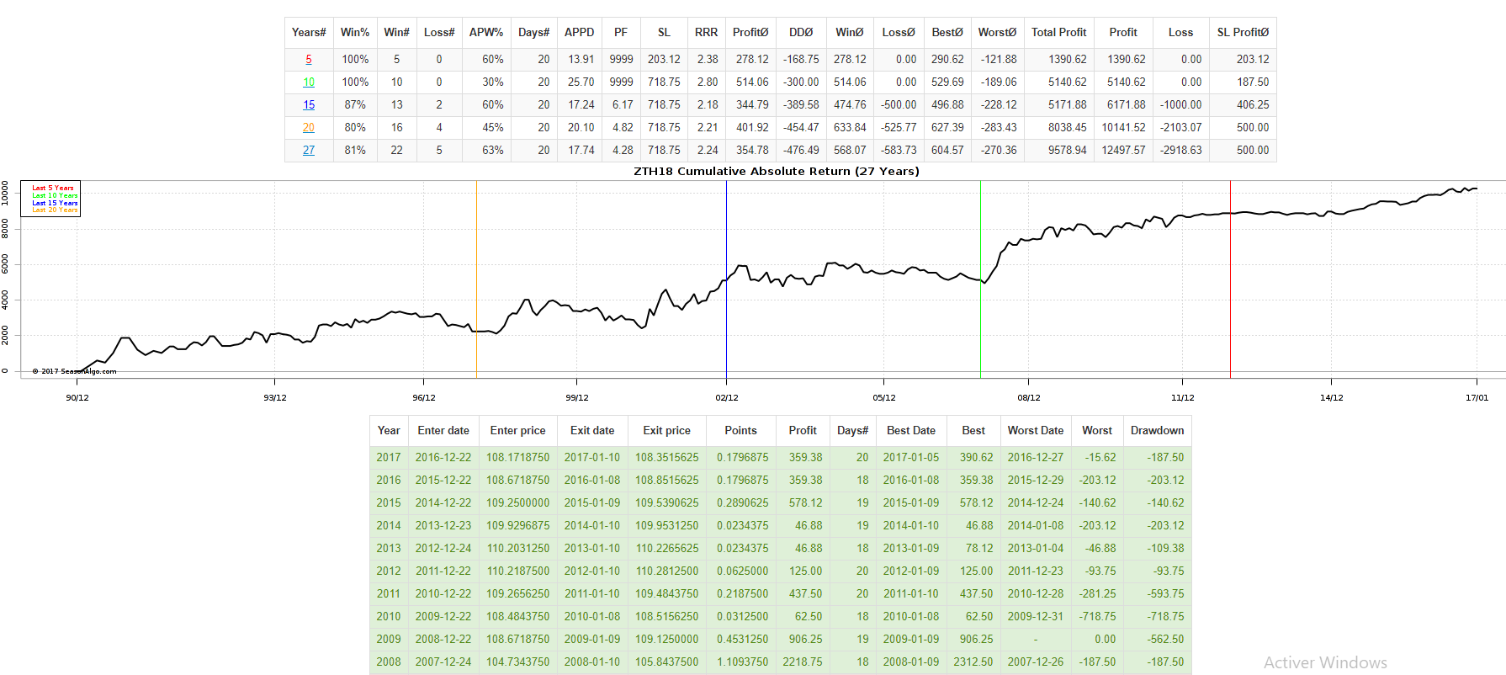
Task: Select exit date 2014-01-10
Action: pos(592,526)
